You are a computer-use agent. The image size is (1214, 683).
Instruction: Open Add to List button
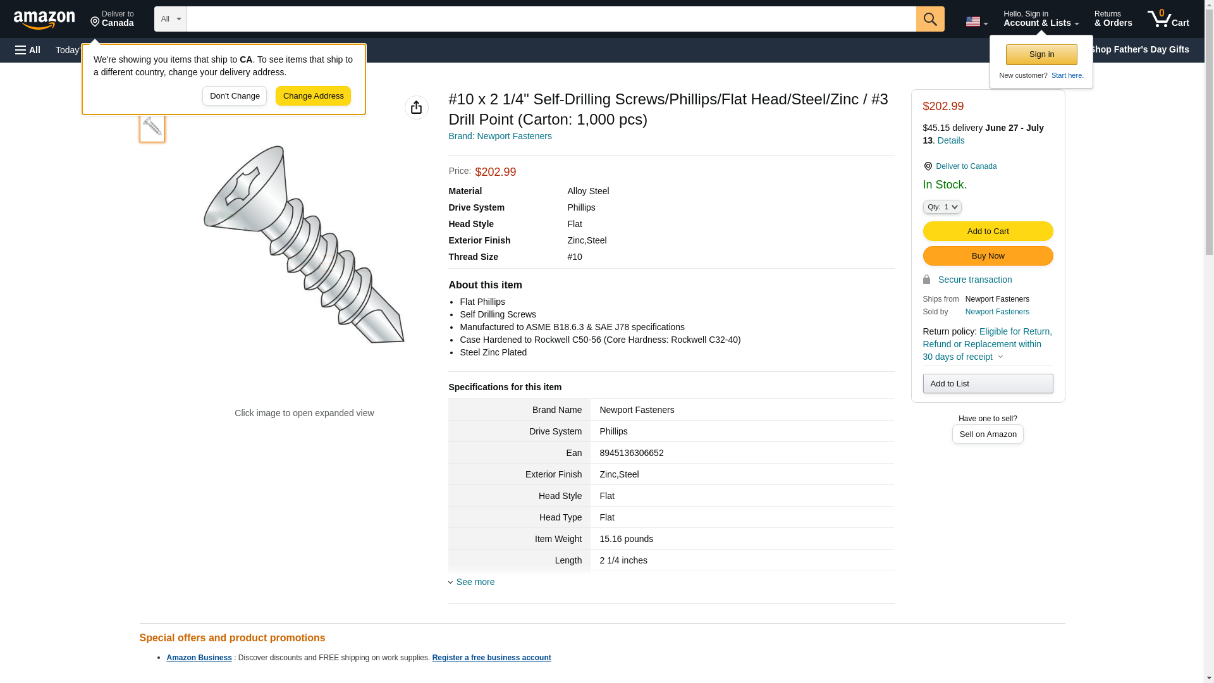[x=987, y=384]
